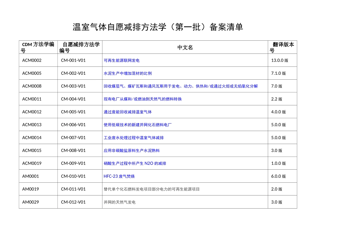Click the code CM-008-V01
This screenshot has height=238, width=337.
[73, 151]
